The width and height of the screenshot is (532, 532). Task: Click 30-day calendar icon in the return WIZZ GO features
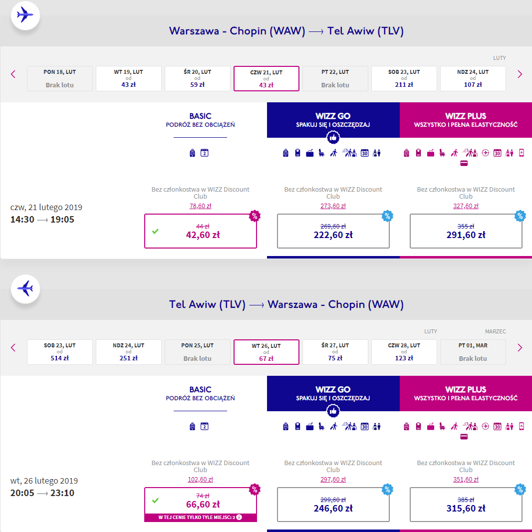pyautogui.click(x=364, y=426)
